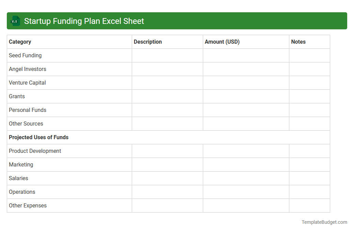The image size is (354, 232).
Task: Select the Description column header
Action: tap(148, 42)
